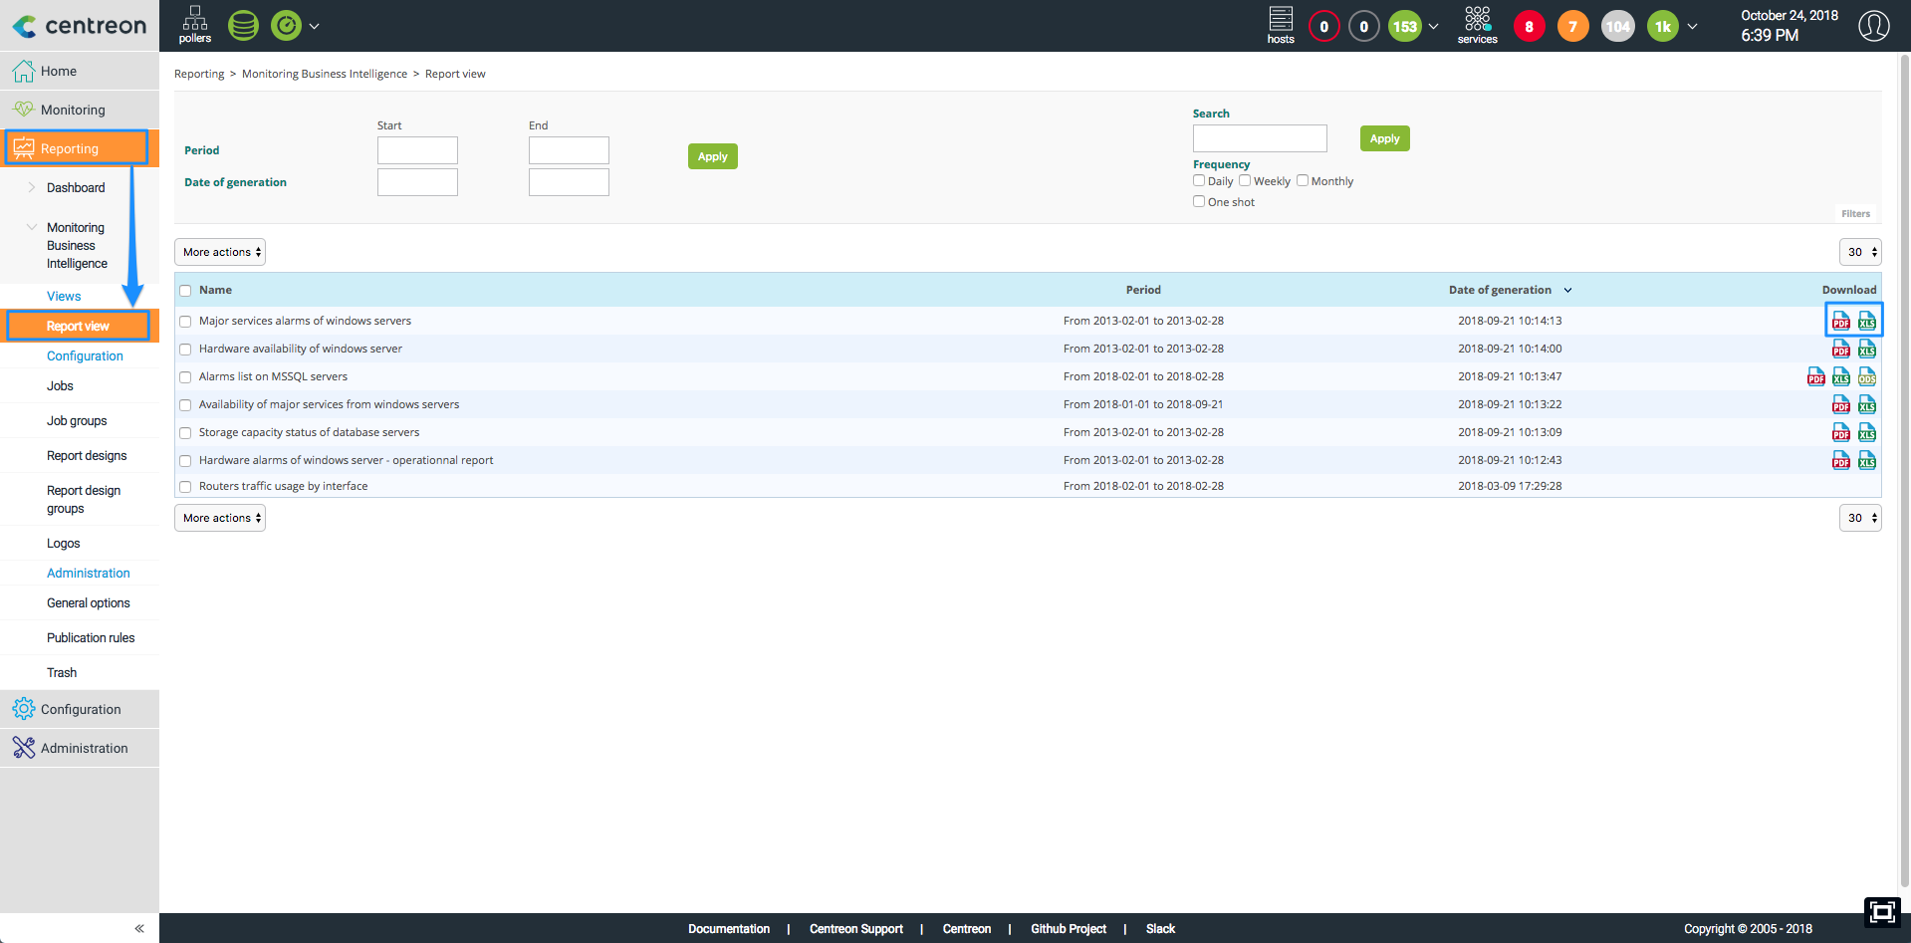Download ODS for Alarms list on MSSQL
The height and width of the screenshot is (943, 1911).
pyautogui.click(x=1867, y=376)
